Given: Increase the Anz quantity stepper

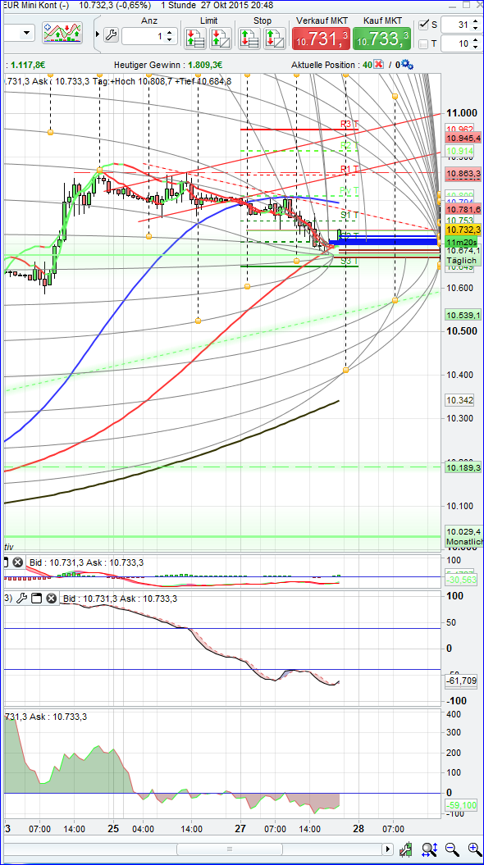Looking at the screenshot, I should tap(168, 33).
